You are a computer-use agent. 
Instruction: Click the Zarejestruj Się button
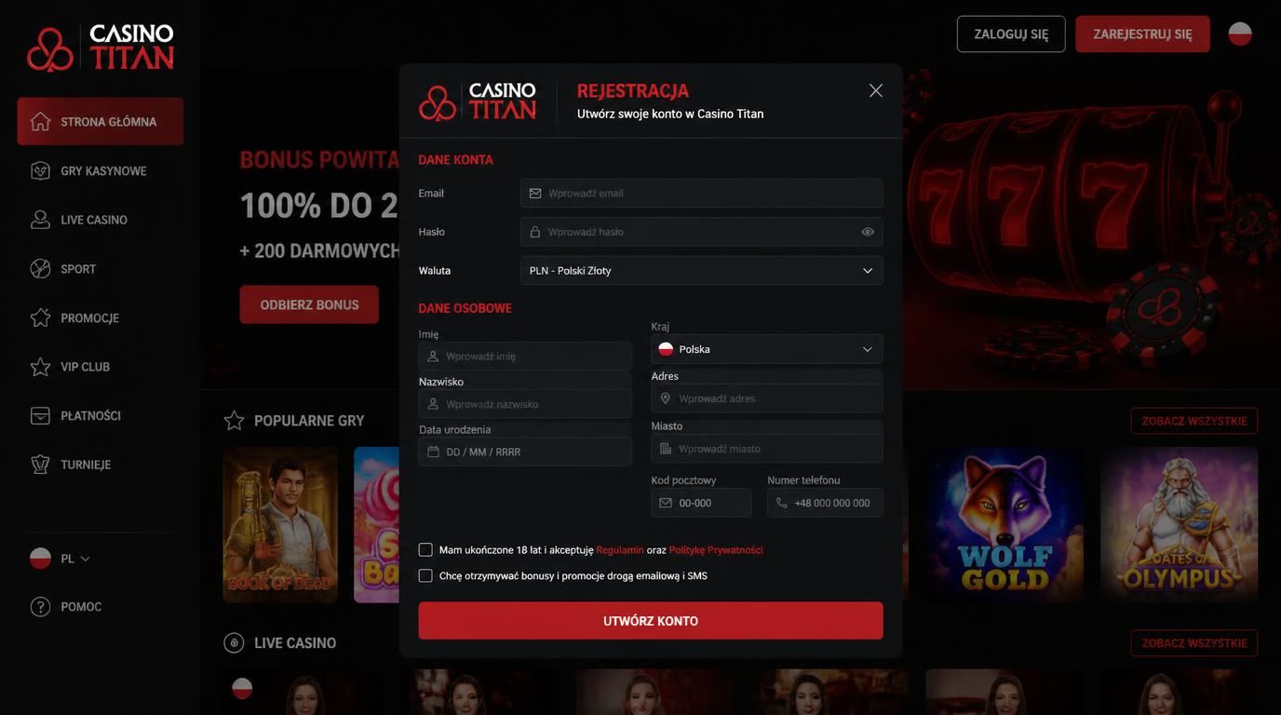coord(1142,34)
